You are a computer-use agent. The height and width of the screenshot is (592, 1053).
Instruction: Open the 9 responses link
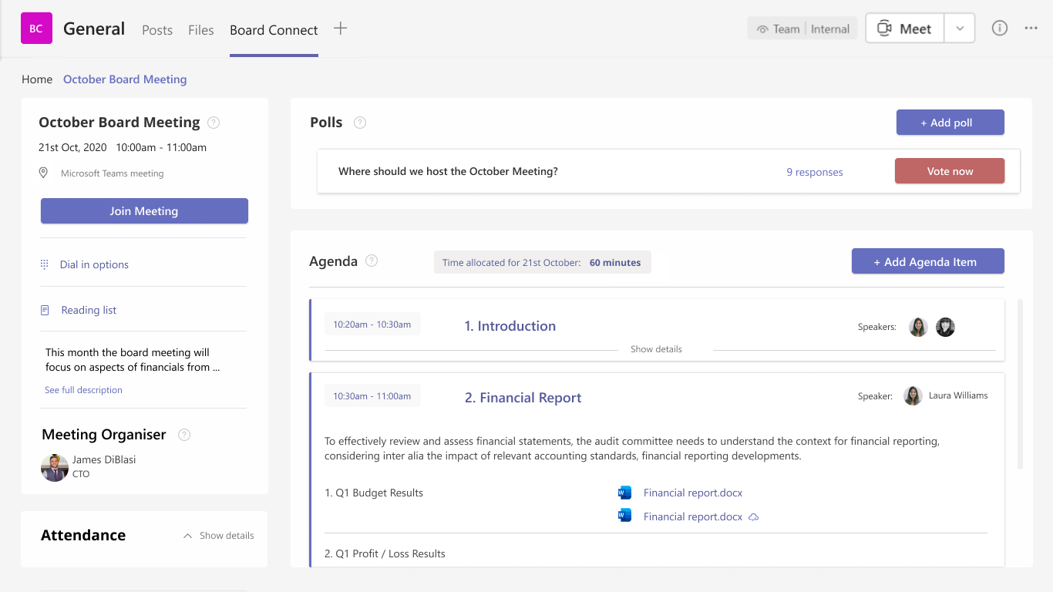click(x=814, y=172)
